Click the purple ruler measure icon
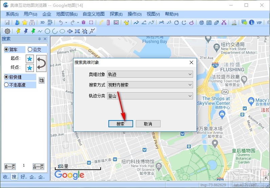The image size is (270, 188). (108, 22)
